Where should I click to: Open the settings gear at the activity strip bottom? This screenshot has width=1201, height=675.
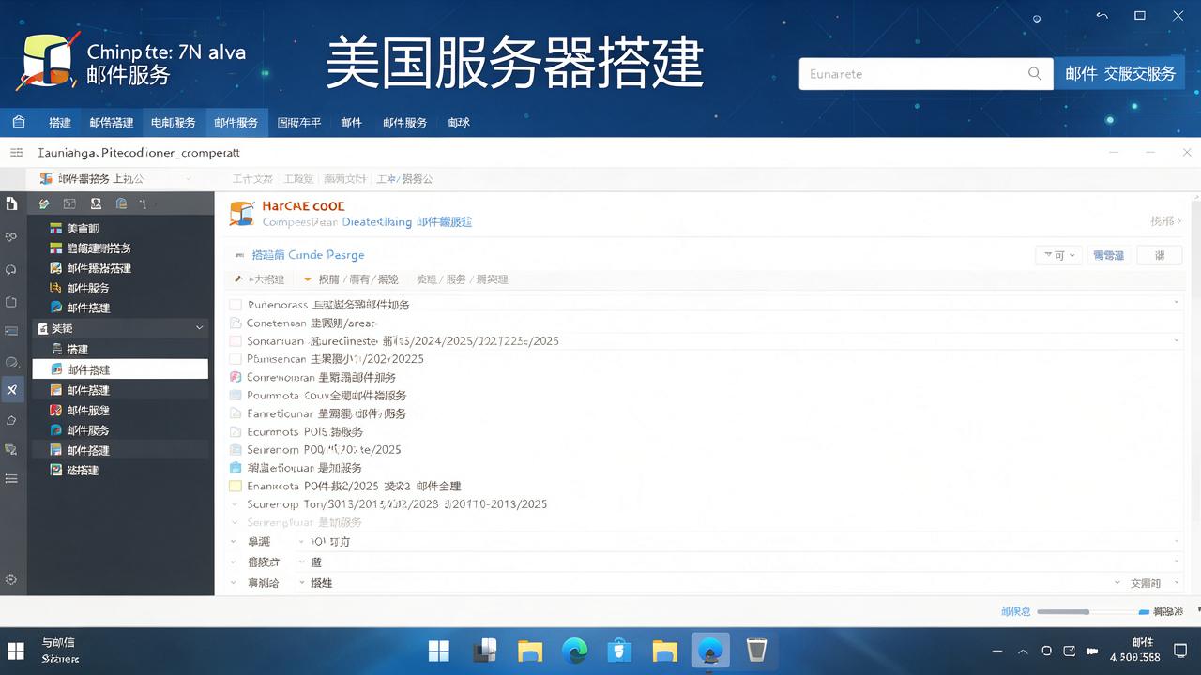pyautogui.click(x=11, y=580)
